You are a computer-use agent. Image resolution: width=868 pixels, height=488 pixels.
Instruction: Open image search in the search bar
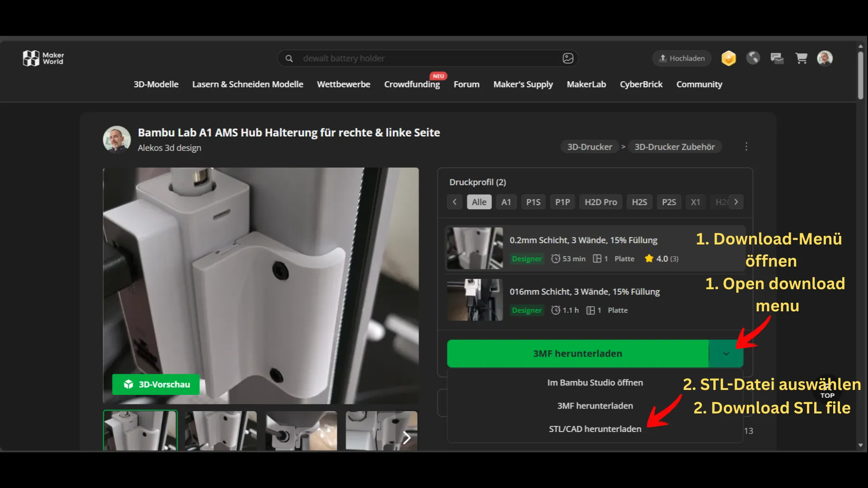coord(568,58)
